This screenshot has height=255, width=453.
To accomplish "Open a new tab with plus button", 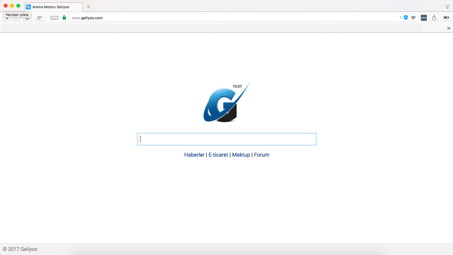I will tap(88, 7).
